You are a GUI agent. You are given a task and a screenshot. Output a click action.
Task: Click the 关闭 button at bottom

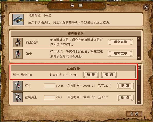coord(134,114)
